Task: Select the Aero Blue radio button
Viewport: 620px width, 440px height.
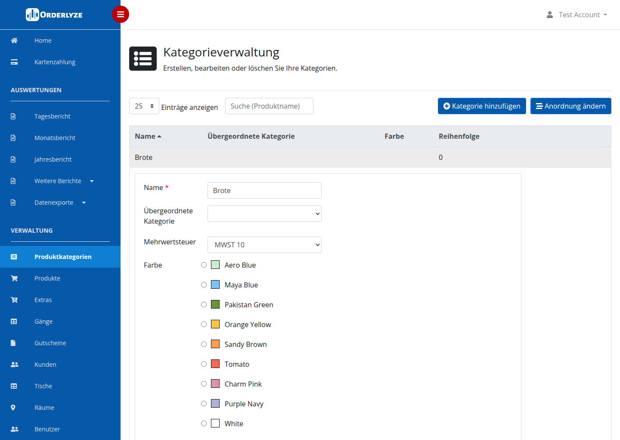Action: tap(204, 265)
